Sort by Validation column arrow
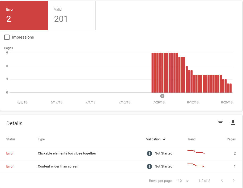 coord(164,139)
